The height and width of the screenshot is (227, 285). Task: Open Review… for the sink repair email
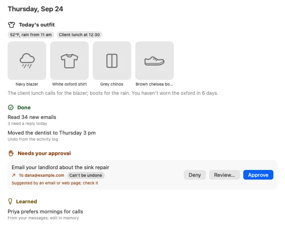224,175
